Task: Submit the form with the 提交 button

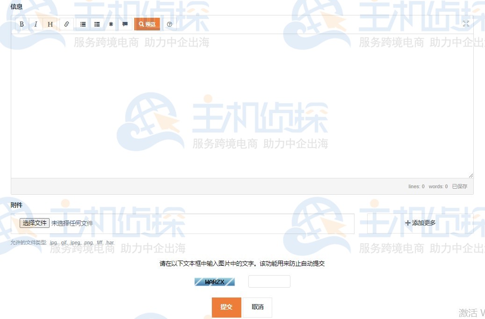Action: (x=226, y=307)
